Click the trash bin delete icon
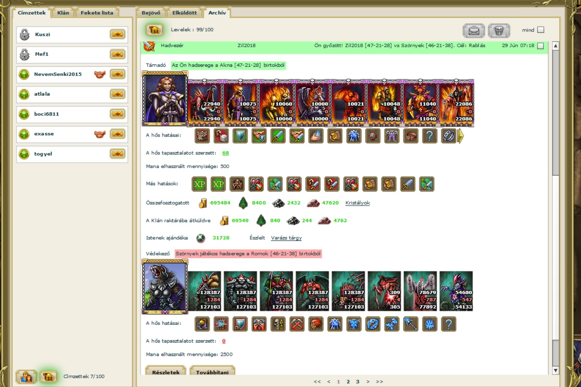Image resolution: width=581 pixels, height=387 pixels. click(499, 31)
